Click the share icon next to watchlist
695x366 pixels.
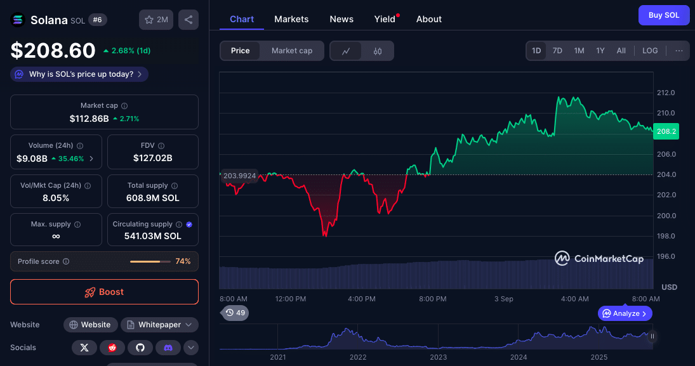[x=189, y=20]
